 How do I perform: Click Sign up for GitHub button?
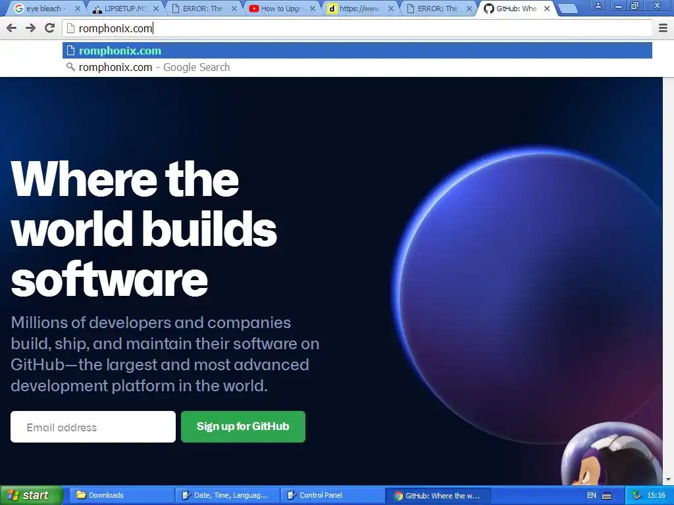click(243, 426)
